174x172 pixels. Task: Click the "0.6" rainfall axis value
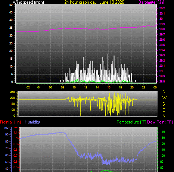pos(16,162)
